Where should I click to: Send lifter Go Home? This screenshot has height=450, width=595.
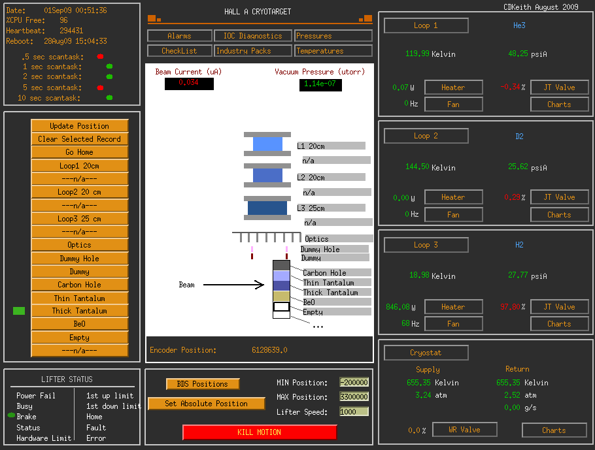(80, 152)
